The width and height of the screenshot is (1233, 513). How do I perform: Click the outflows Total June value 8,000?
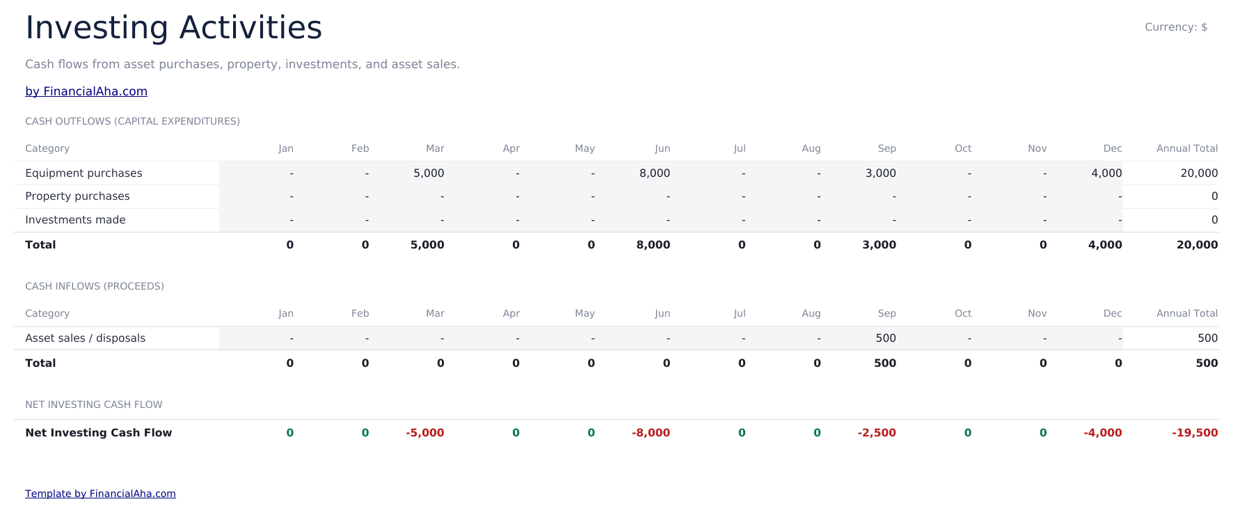(653, 245)
